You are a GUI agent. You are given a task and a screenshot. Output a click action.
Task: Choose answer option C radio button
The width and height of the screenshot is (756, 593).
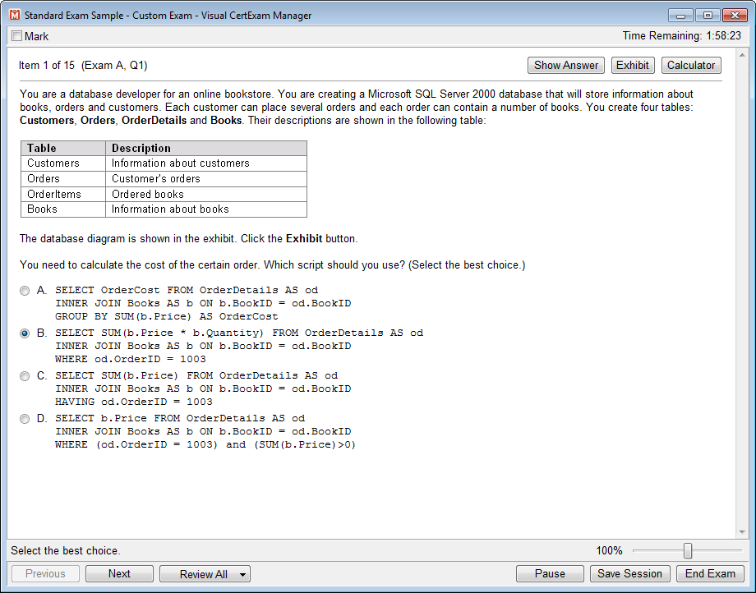25,376
